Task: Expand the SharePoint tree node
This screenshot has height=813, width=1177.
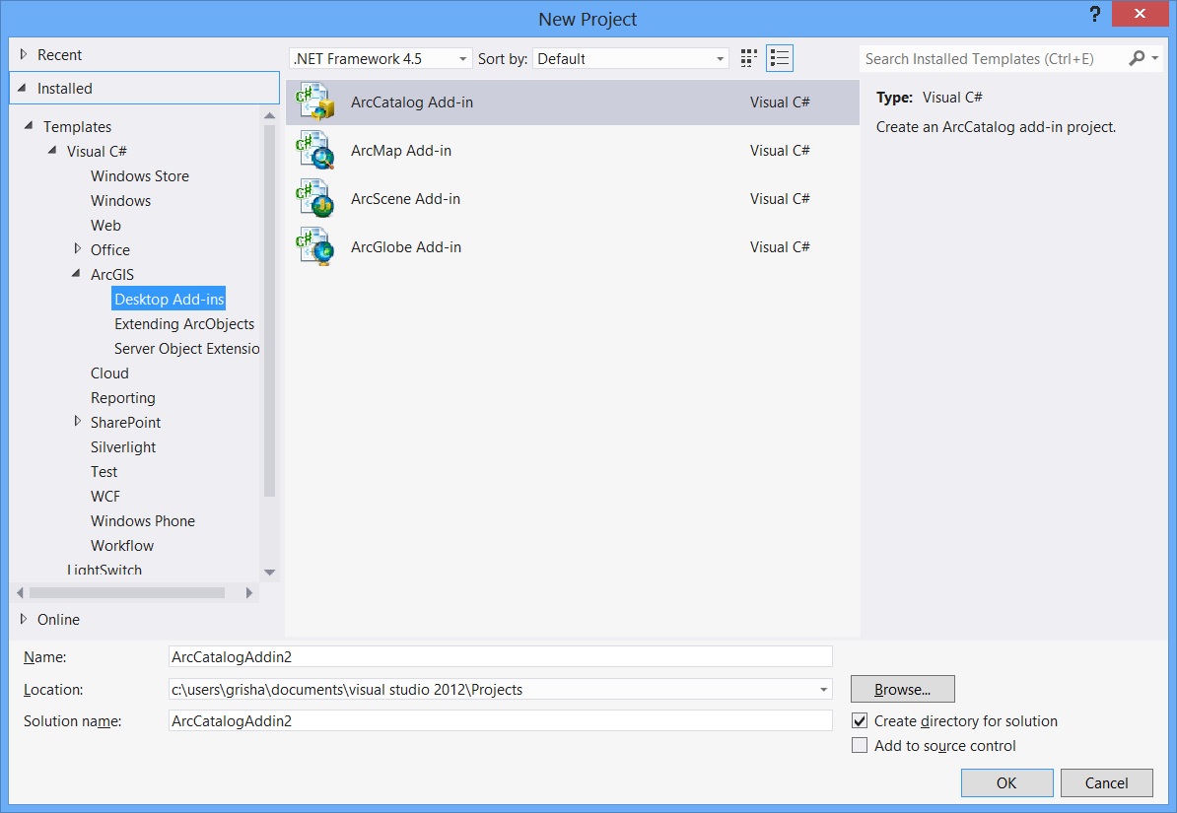Action: pos(77,421)
